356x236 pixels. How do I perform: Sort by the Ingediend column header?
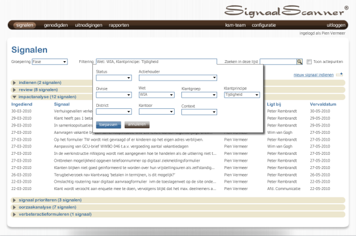[22, 104]
